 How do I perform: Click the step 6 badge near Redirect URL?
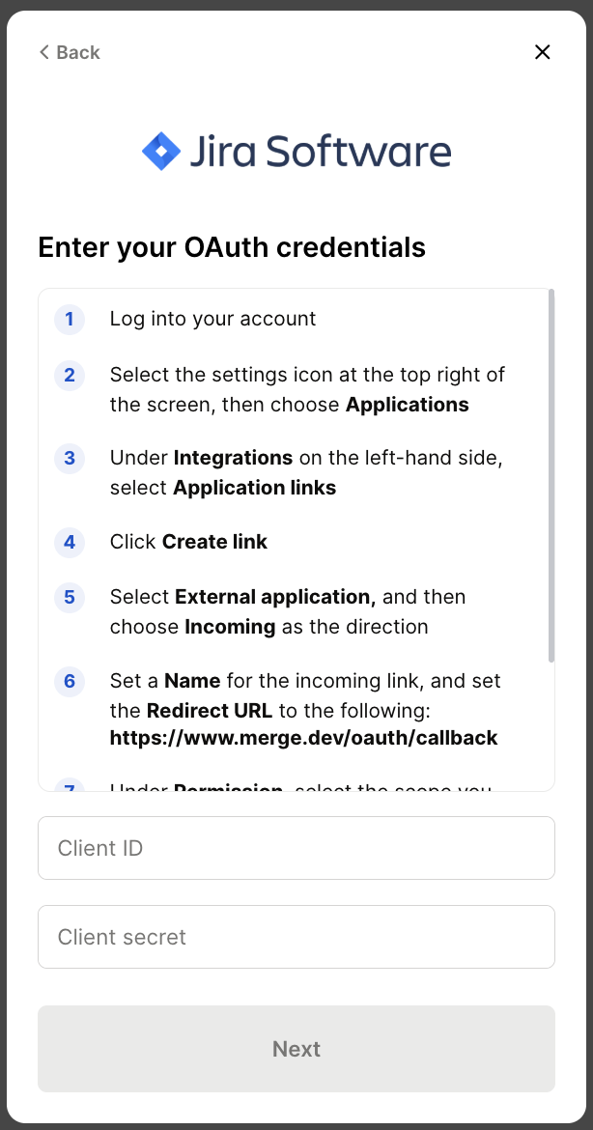coord(69,682)
